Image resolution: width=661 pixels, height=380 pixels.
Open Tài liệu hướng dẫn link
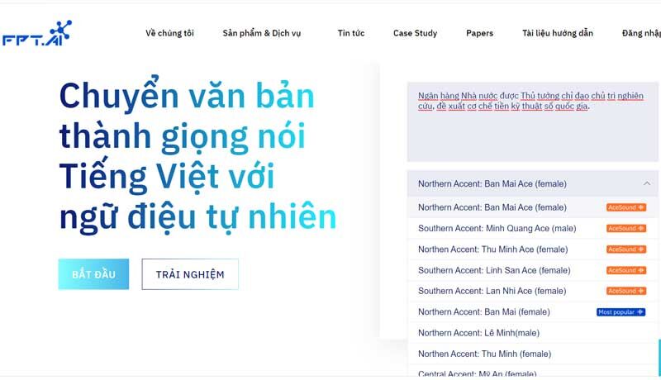tap(558, 33)
